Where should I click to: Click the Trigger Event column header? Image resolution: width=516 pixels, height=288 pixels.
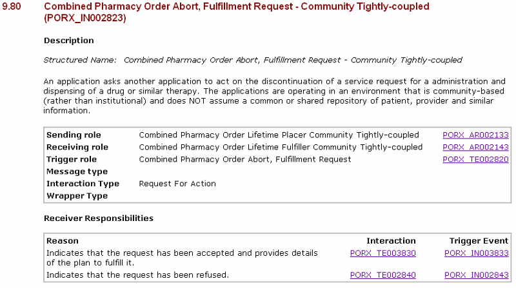[x=479, y=241]
